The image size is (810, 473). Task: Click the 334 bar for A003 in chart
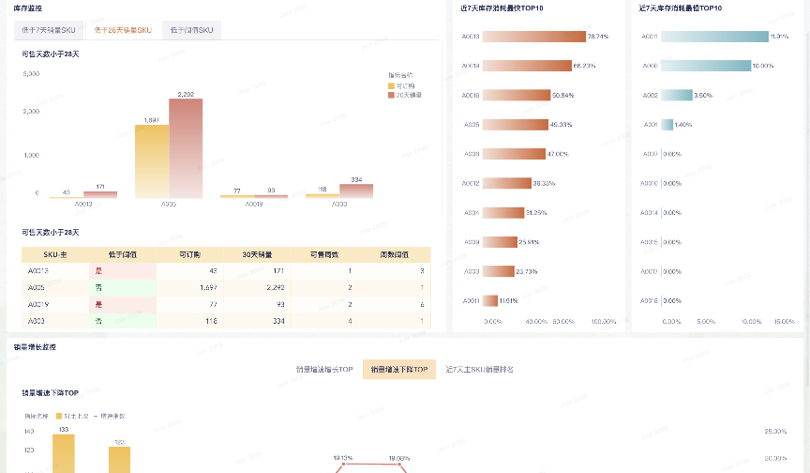(356, 191)
